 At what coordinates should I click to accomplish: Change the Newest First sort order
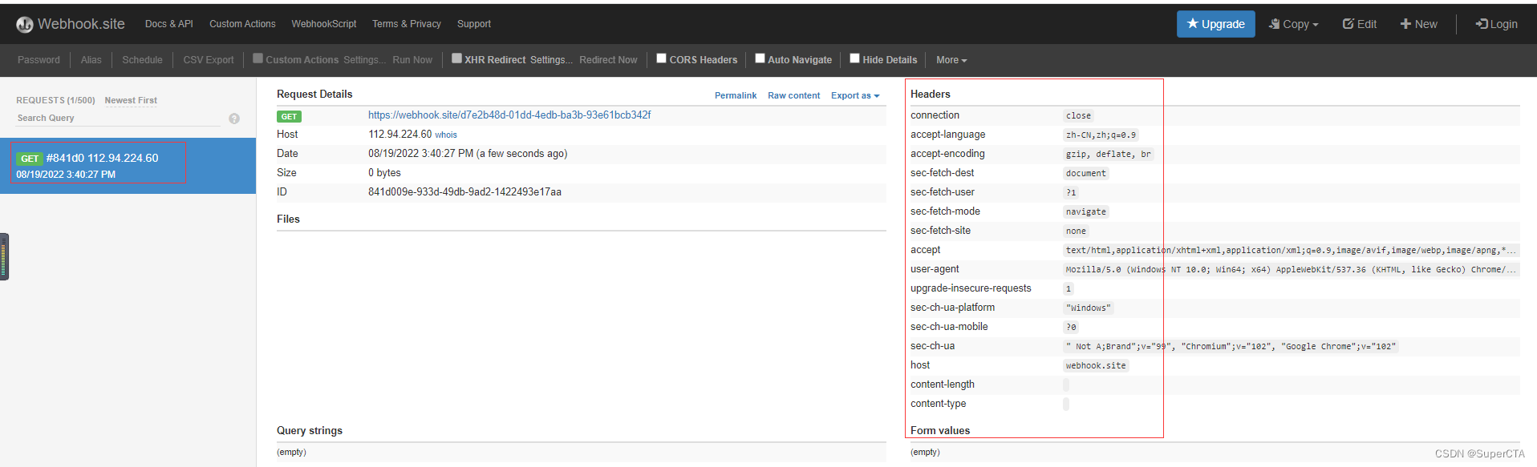pos(131,100)
